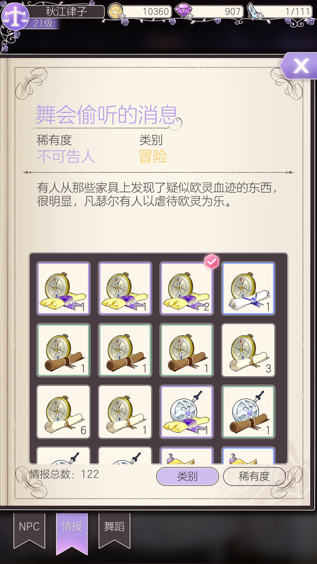Viewport: 317px width, 564px height.
Task: Select first purple-framed compass item
Action: pyautogui.click(x=63, y=288)
